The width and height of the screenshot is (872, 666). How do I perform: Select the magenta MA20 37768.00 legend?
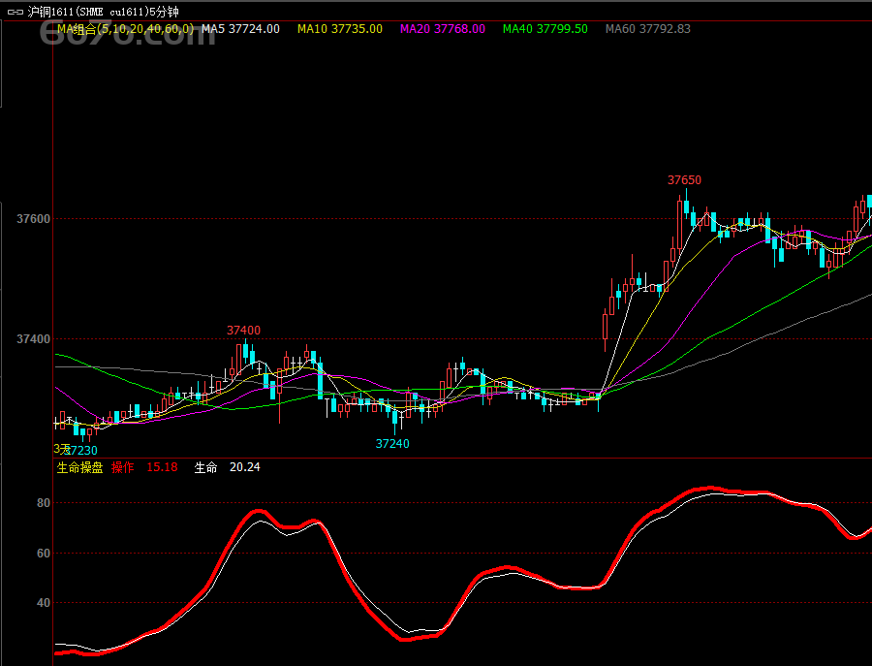(x=442, y=29)
